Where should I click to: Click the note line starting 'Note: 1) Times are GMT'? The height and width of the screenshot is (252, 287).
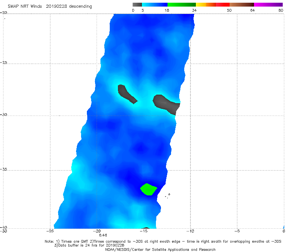(x=163, y=242)
